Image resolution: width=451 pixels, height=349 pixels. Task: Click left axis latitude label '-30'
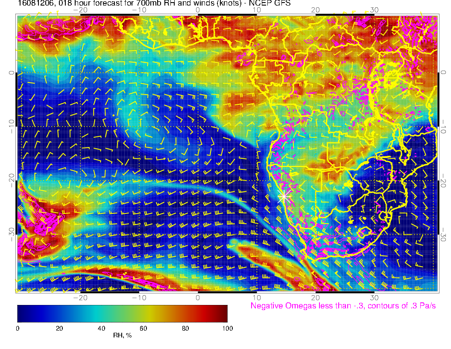pos(11,234)
